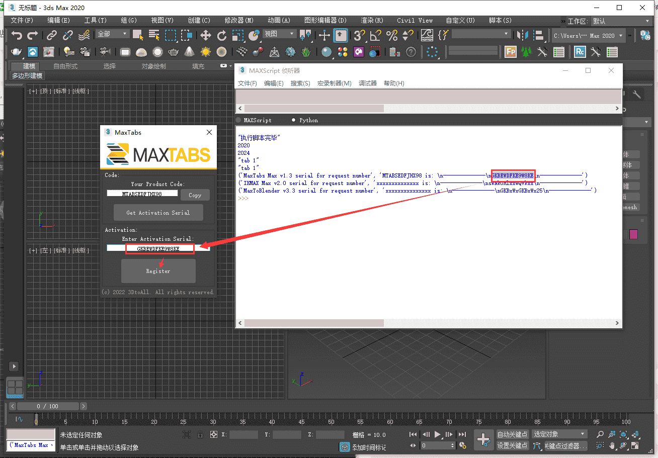658x458 pixels.
Task: Click the Play Animation button
Action: (x=438, y=434)
